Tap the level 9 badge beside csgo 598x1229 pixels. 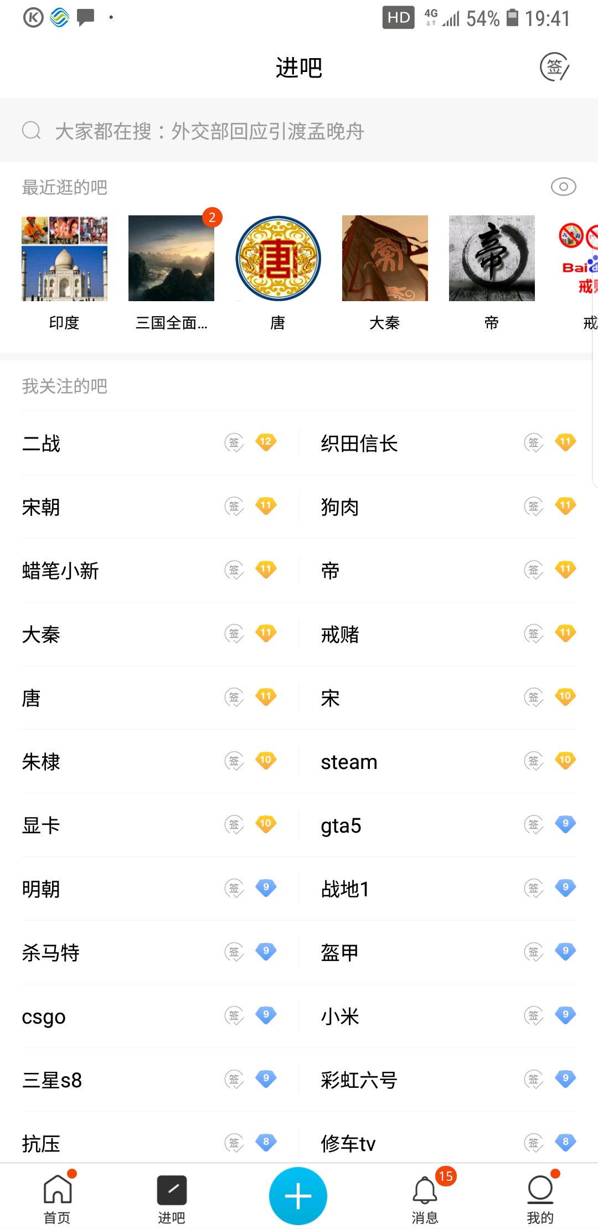click(266, 1015)
